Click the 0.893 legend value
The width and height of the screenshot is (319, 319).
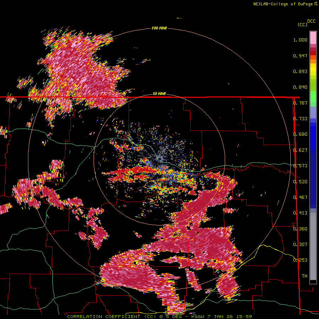tap(300, 71)
